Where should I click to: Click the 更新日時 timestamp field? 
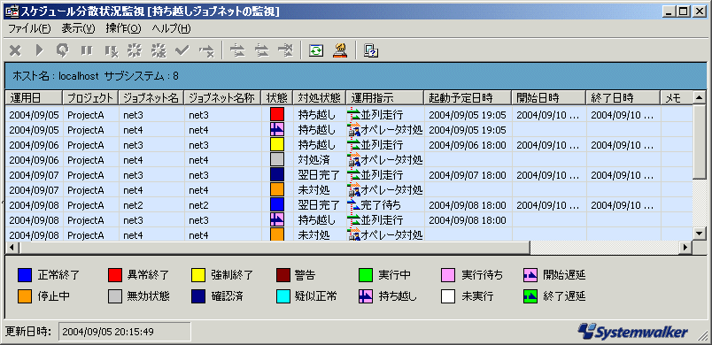(x=124, y=332)
